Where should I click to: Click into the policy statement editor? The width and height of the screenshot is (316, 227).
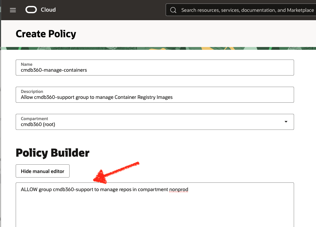tap(155, 205)
